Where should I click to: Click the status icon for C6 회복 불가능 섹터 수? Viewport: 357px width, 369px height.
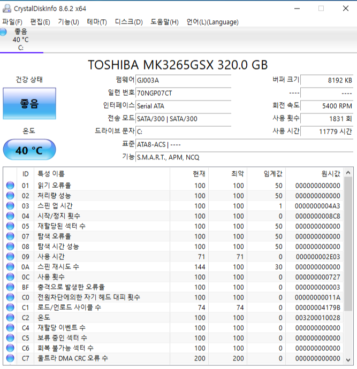click(x=10, y=348)
